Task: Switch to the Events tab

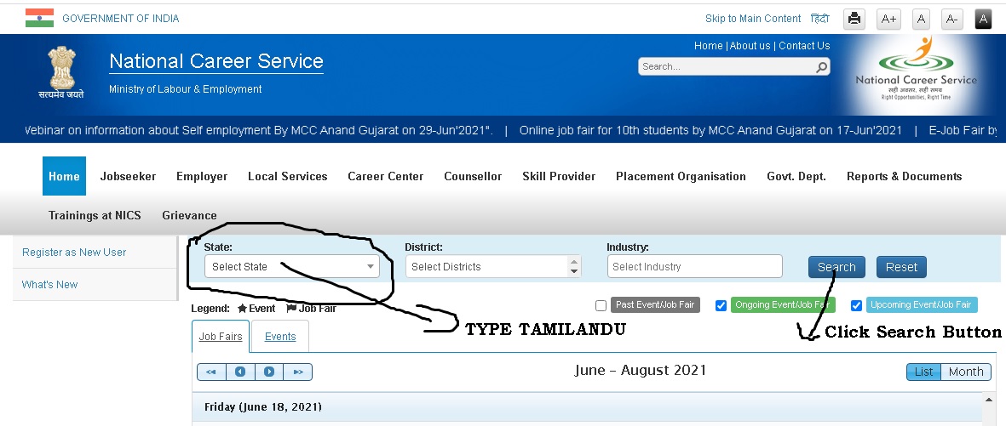Action: (x=280, y=337)
